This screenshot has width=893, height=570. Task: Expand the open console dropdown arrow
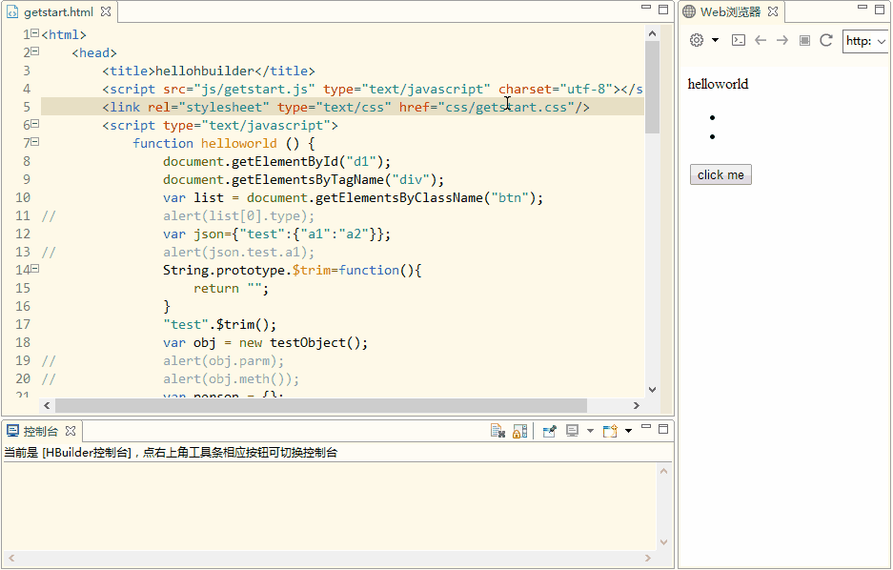[628, 431]
